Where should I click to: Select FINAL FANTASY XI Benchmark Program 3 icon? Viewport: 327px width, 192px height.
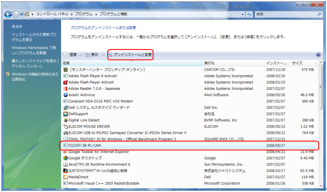point(66,139)
